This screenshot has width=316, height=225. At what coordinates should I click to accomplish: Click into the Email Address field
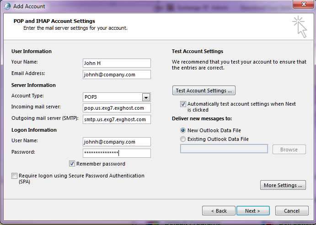(x=117, y=74)
